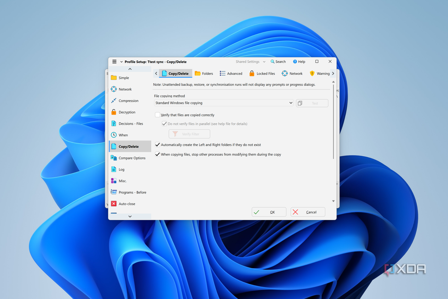Screen dimensions: 448x299
Task: Click the Misc. colored squares icon
Action: click(x=114, y=181)
